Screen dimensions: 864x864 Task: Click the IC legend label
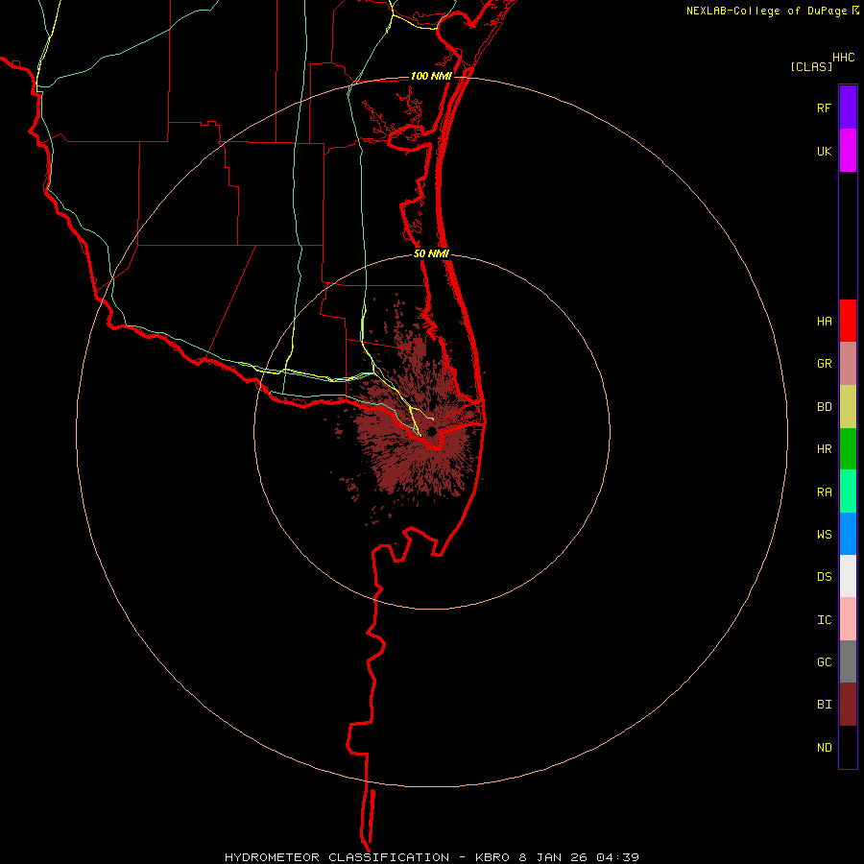824,620
